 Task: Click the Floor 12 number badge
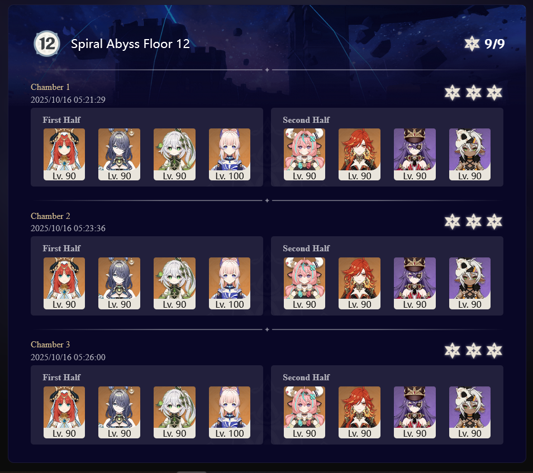click(x=47, y=44)
